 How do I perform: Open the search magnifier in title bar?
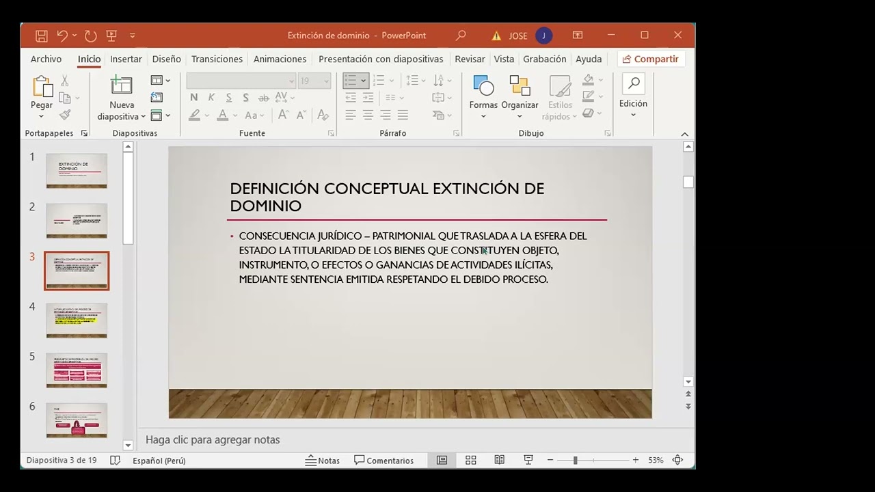(461, 36)
